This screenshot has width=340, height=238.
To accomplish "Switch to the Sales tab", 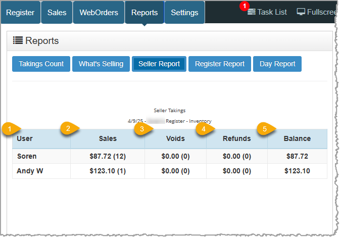I will (x=57, y=12).
